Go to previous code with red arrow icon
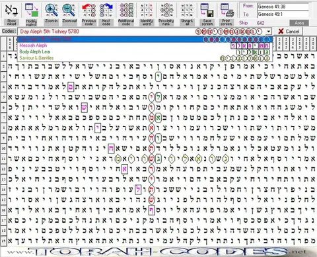 point(88,11)
